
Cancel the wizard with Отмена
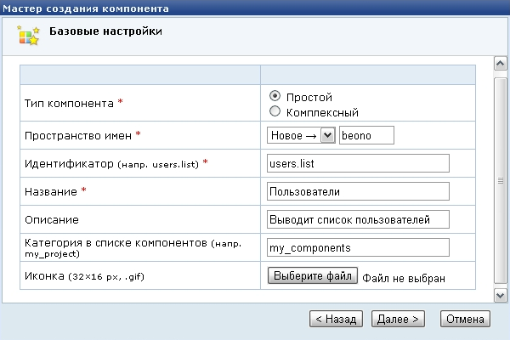pos(465,319)
